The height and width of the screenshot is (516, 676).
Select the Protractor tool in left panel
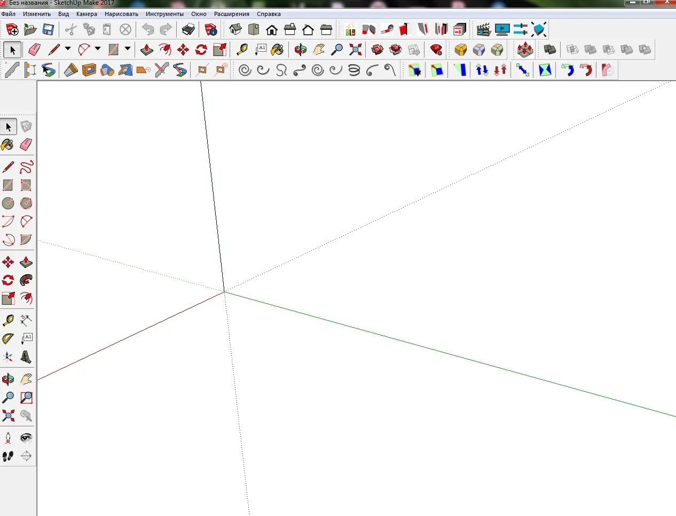[8, 338]
